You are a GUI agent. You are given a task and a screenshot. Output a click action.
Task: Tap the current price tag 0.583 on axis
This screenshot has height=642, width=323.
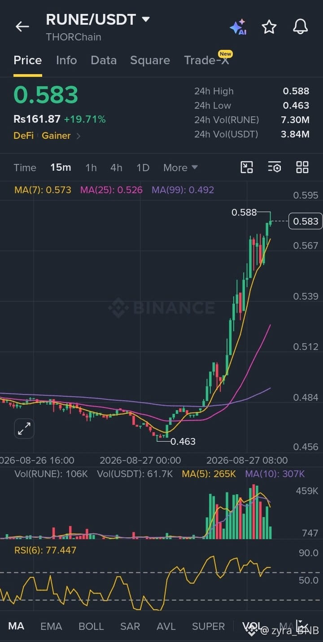[x=306, y=221]
